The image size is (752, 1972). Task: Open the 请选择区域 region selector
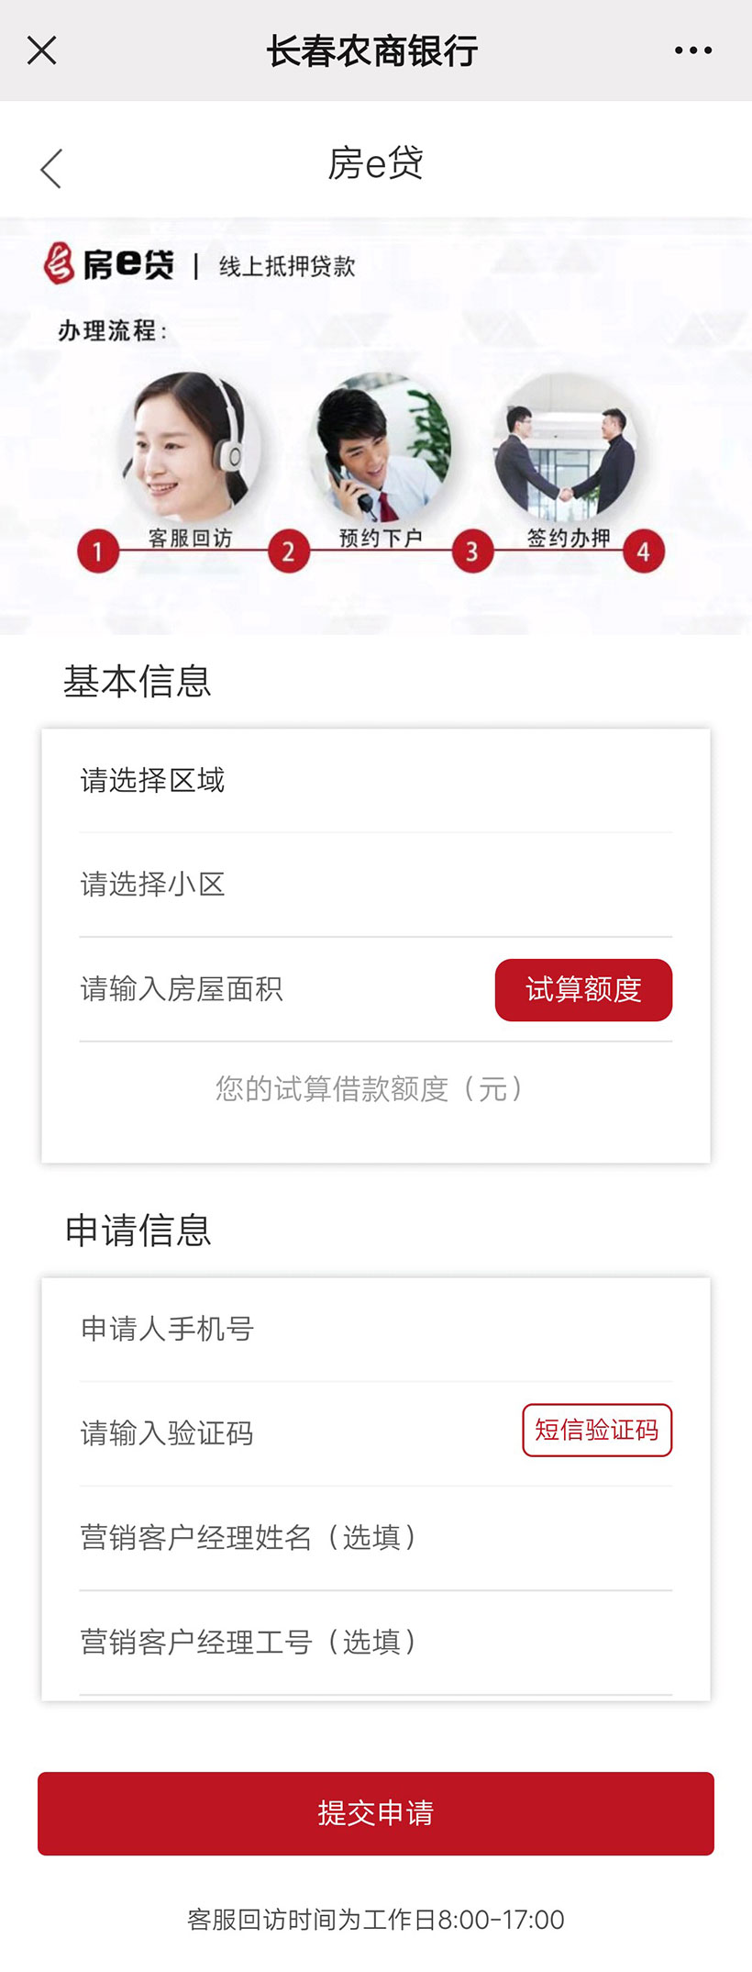tap(375, 781)
